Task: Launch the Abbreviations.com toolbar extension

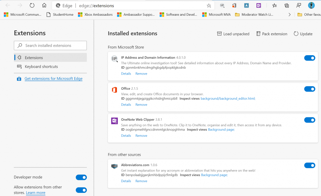Action: [246, 5]
